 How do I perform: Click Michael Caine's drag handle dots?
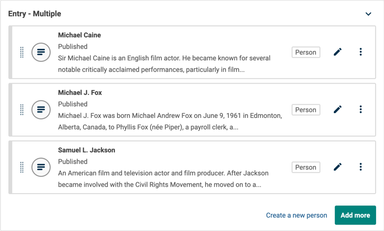[x=22, y=52]
